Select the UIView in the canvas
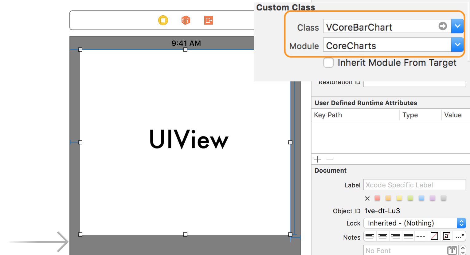 [x=185, y=142]
